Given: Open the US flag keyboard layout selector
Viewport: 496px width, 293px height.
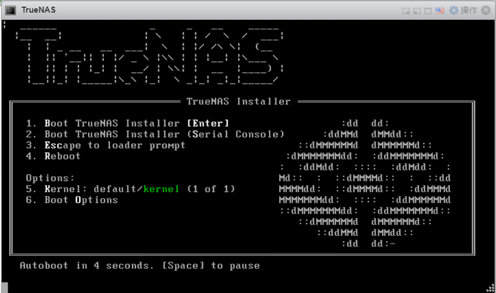Looking at the screenshot, I should click(x=440, y=11).
